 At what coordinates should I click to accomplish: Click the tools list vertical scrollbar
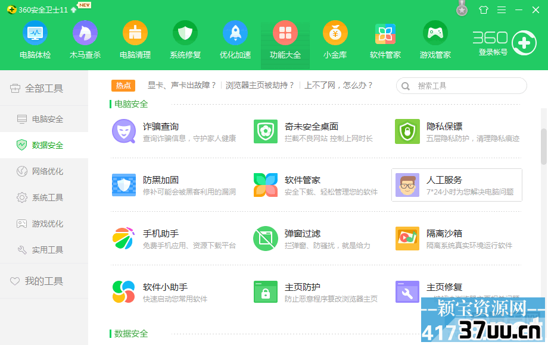coord(544,146)
